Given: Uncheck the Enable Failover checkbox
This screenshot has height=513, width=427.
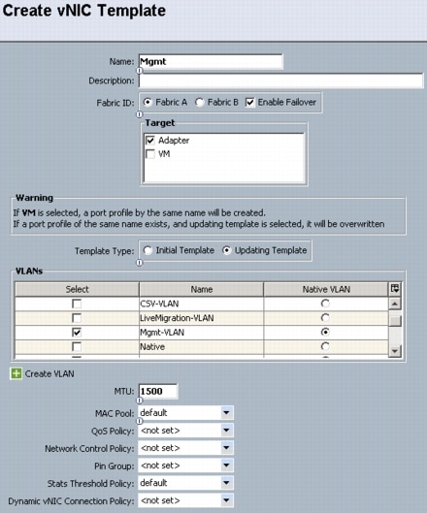Looking at the screenshot, I should [x=249, y=103].
